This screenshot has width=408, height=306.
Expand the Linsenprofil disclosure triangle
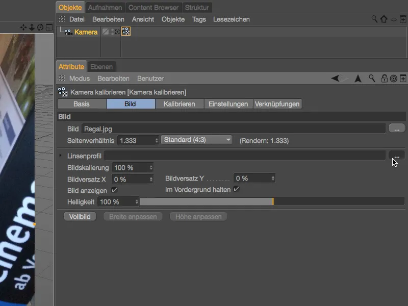(60, 156)
